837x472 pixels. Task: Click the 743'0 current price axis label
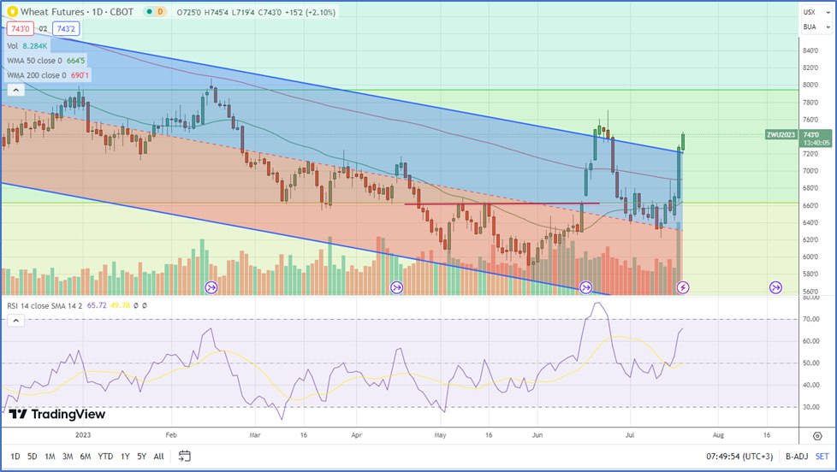tap(815, 139)
